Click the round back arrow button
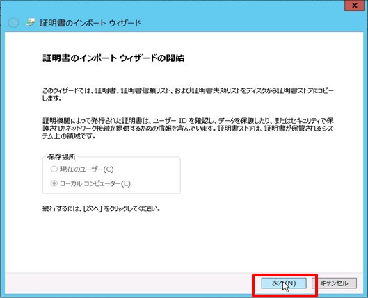Image resolution: width=368 pixels, height=298 pixels. coord(13,23)
